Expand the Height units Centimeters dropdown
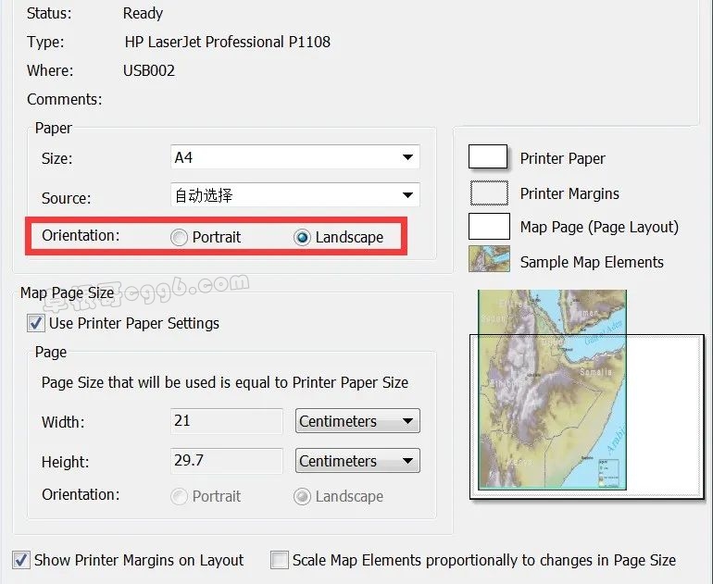The height and width of the screenshot is (584, 713). point(357,461)
